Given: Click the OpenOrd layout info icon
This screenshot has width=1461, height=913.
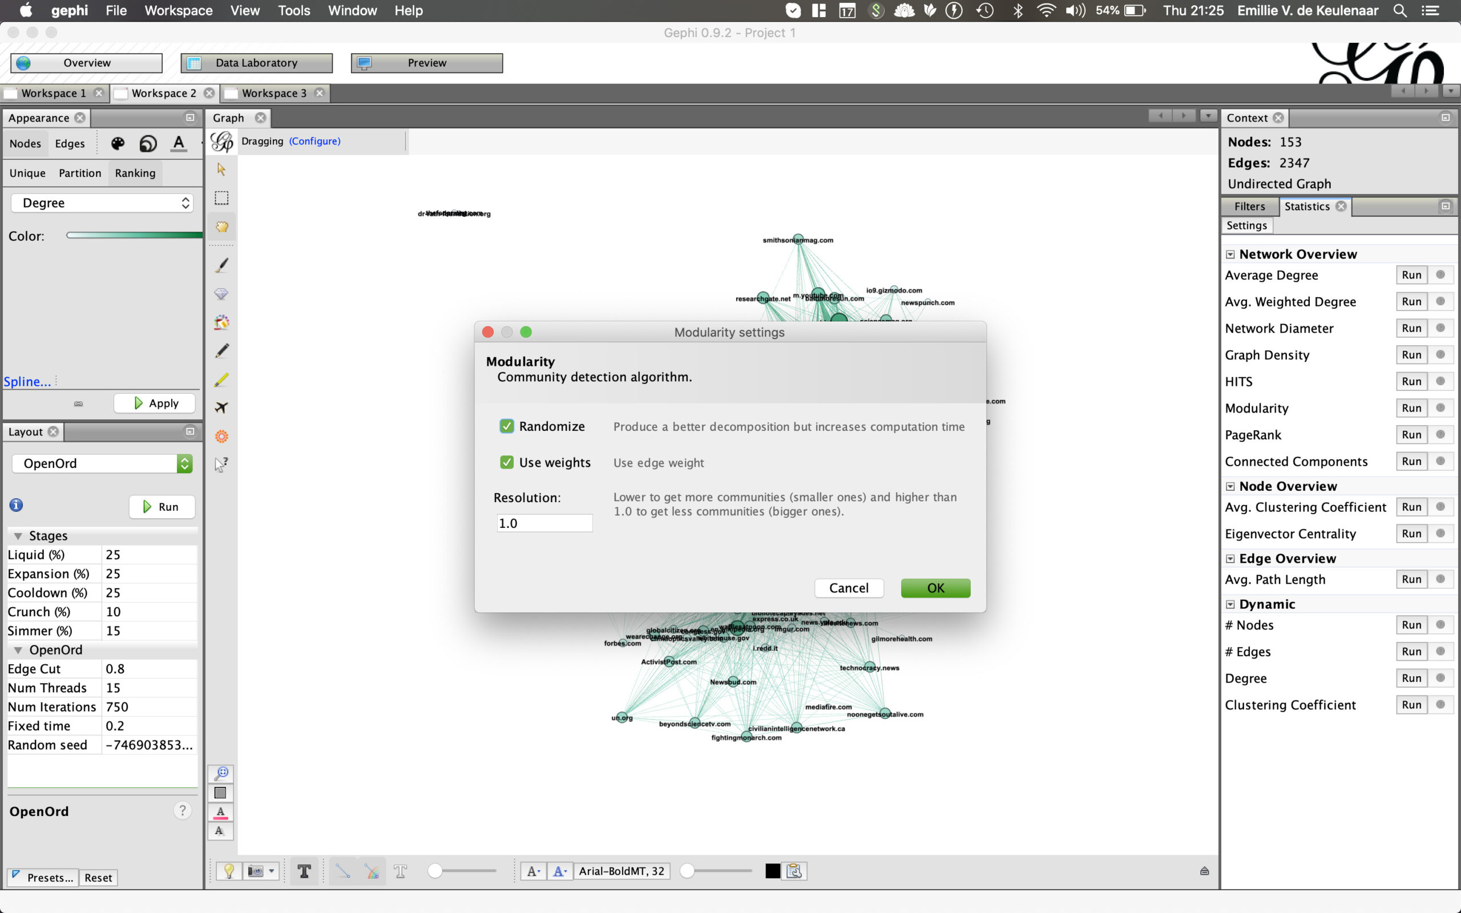Looking at the screenshot, I should (x=17, y=506).
